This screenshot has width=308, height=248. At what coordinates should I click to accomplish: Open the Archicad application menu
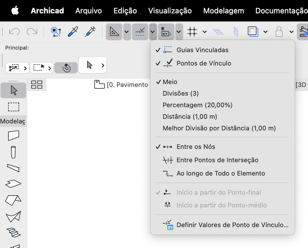click(x=47, y=10)
